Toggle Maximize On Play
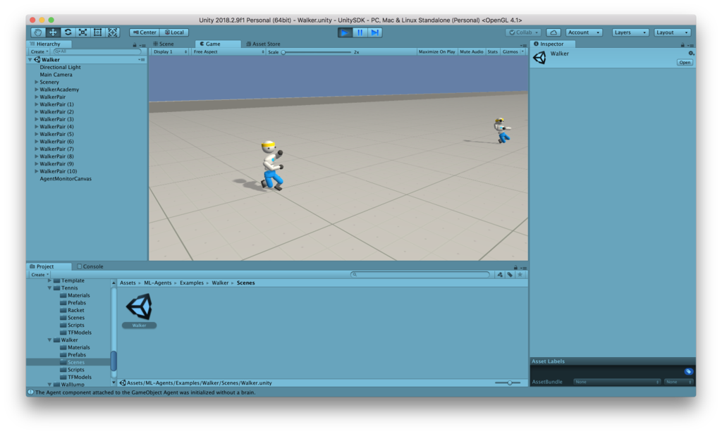This screenshot has height=434, width=722. point(436,52)
